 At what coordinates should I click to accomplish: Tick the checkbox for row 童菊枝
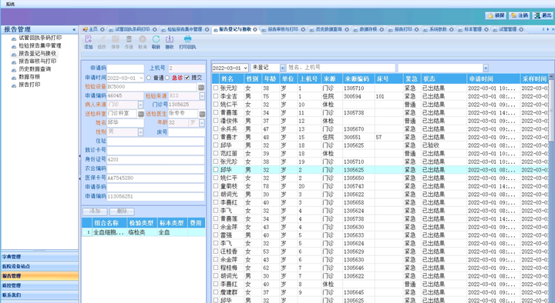tap(216, 186)
